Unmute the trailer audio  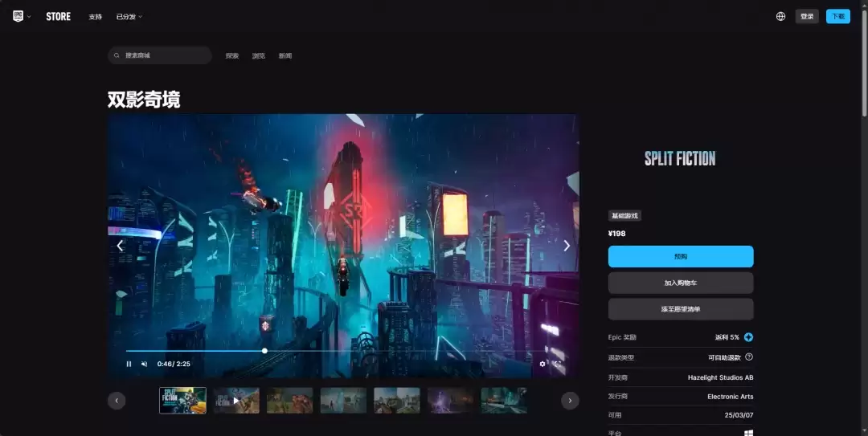145,364
